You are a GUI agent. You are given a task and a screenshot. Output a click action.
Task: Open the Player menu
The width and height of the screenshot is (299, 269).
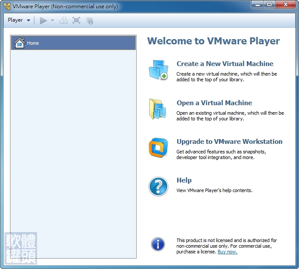(19, 20)
